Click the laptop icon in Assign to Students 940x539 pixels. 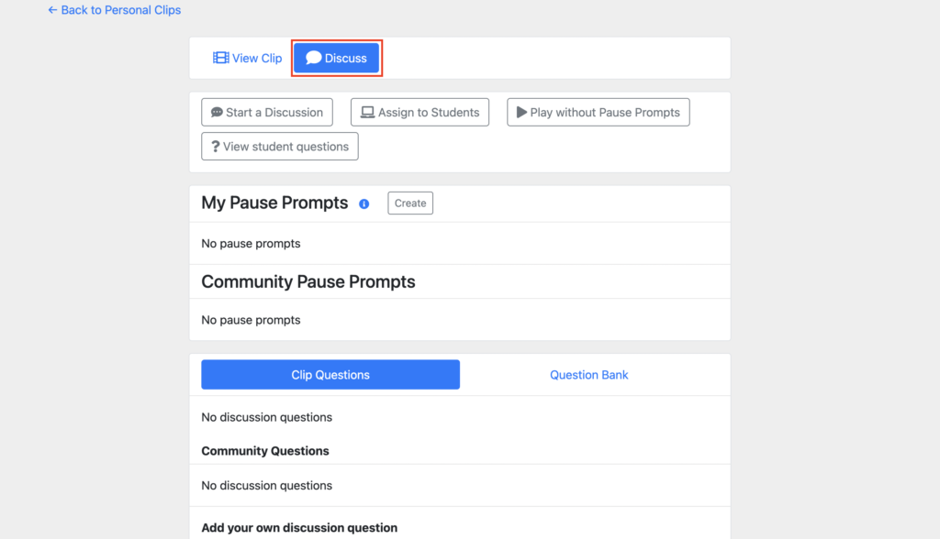click(x=367, y=113)
